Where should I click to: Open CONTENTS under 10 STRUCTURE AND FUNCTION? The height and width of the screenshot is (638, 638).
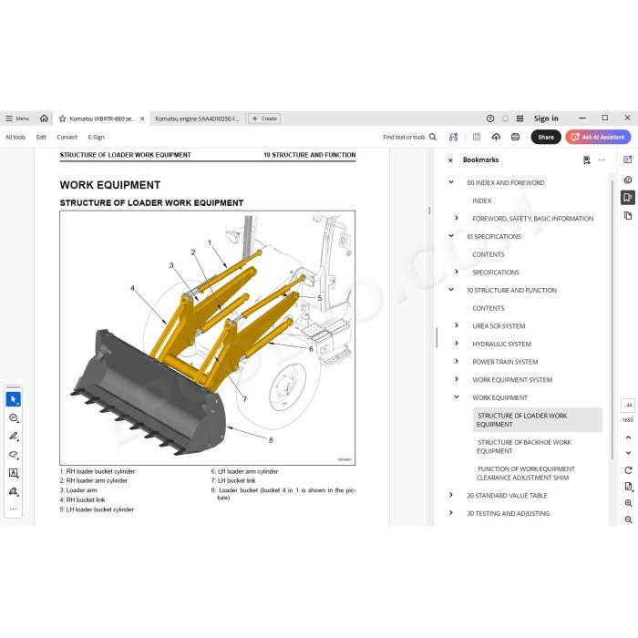coord(489,308)
